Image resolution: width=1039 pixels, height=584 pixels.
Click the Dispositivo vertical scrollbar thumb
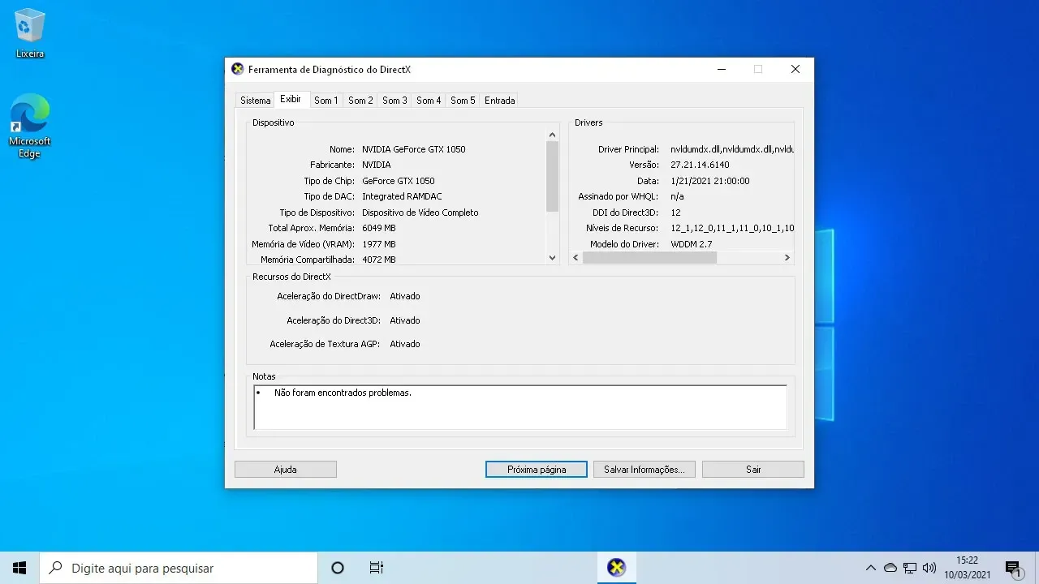[x=553, y=176]
